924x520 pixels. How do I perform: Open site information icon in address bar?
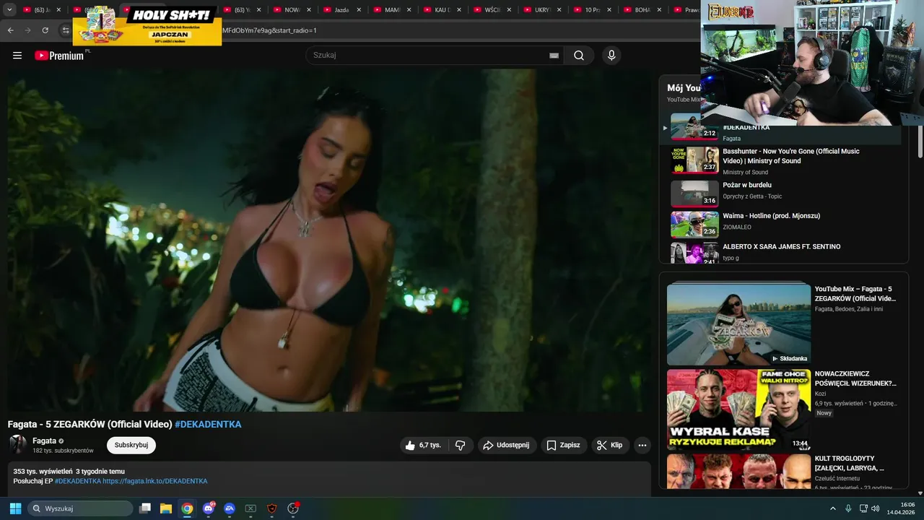tap(65, 30)
